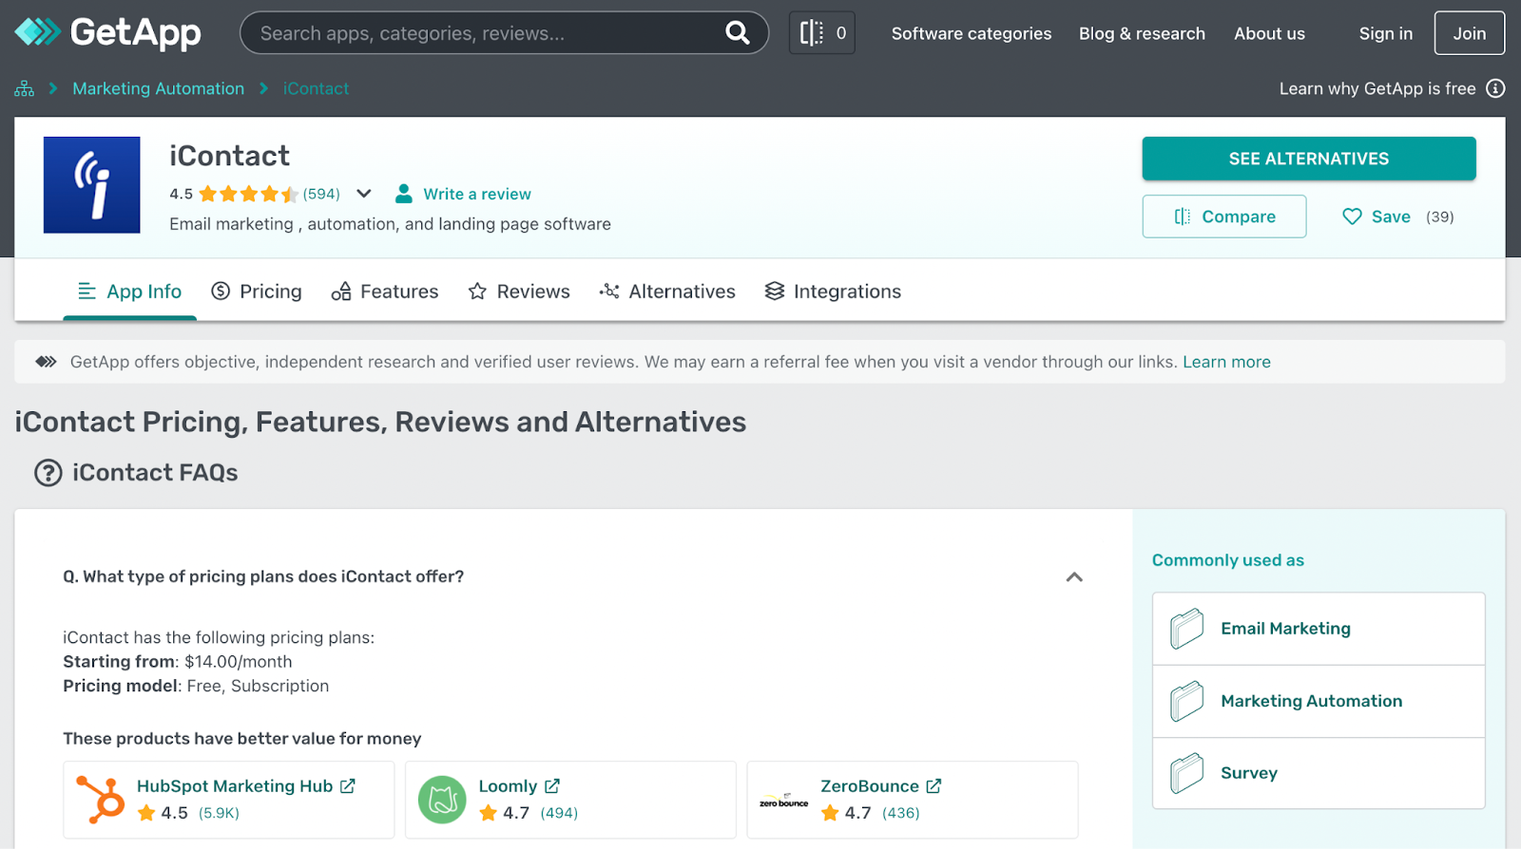This screenshot has width=1521, height=849.
Task: Click Sign in
Action: pyautogui.click(x=1385, y=33)
